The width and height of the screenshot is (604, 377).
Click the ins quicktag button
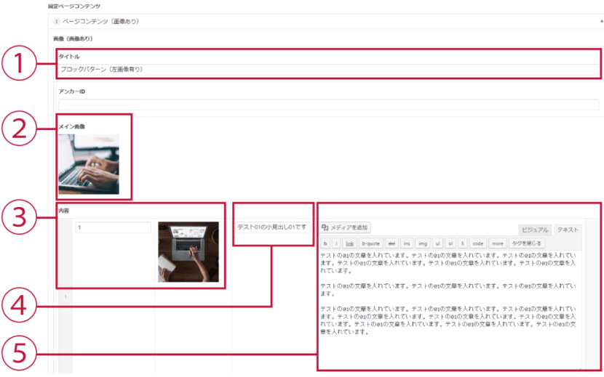coord(407,243)
